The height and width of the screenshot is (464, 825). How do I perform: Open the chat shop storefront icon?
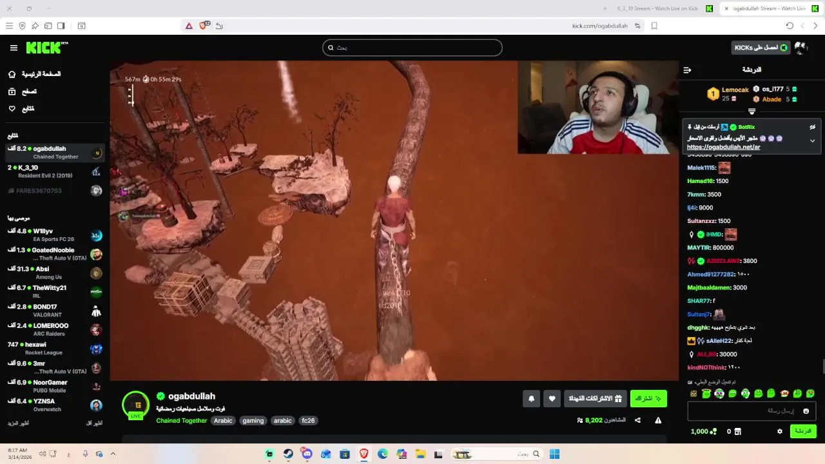738,431
